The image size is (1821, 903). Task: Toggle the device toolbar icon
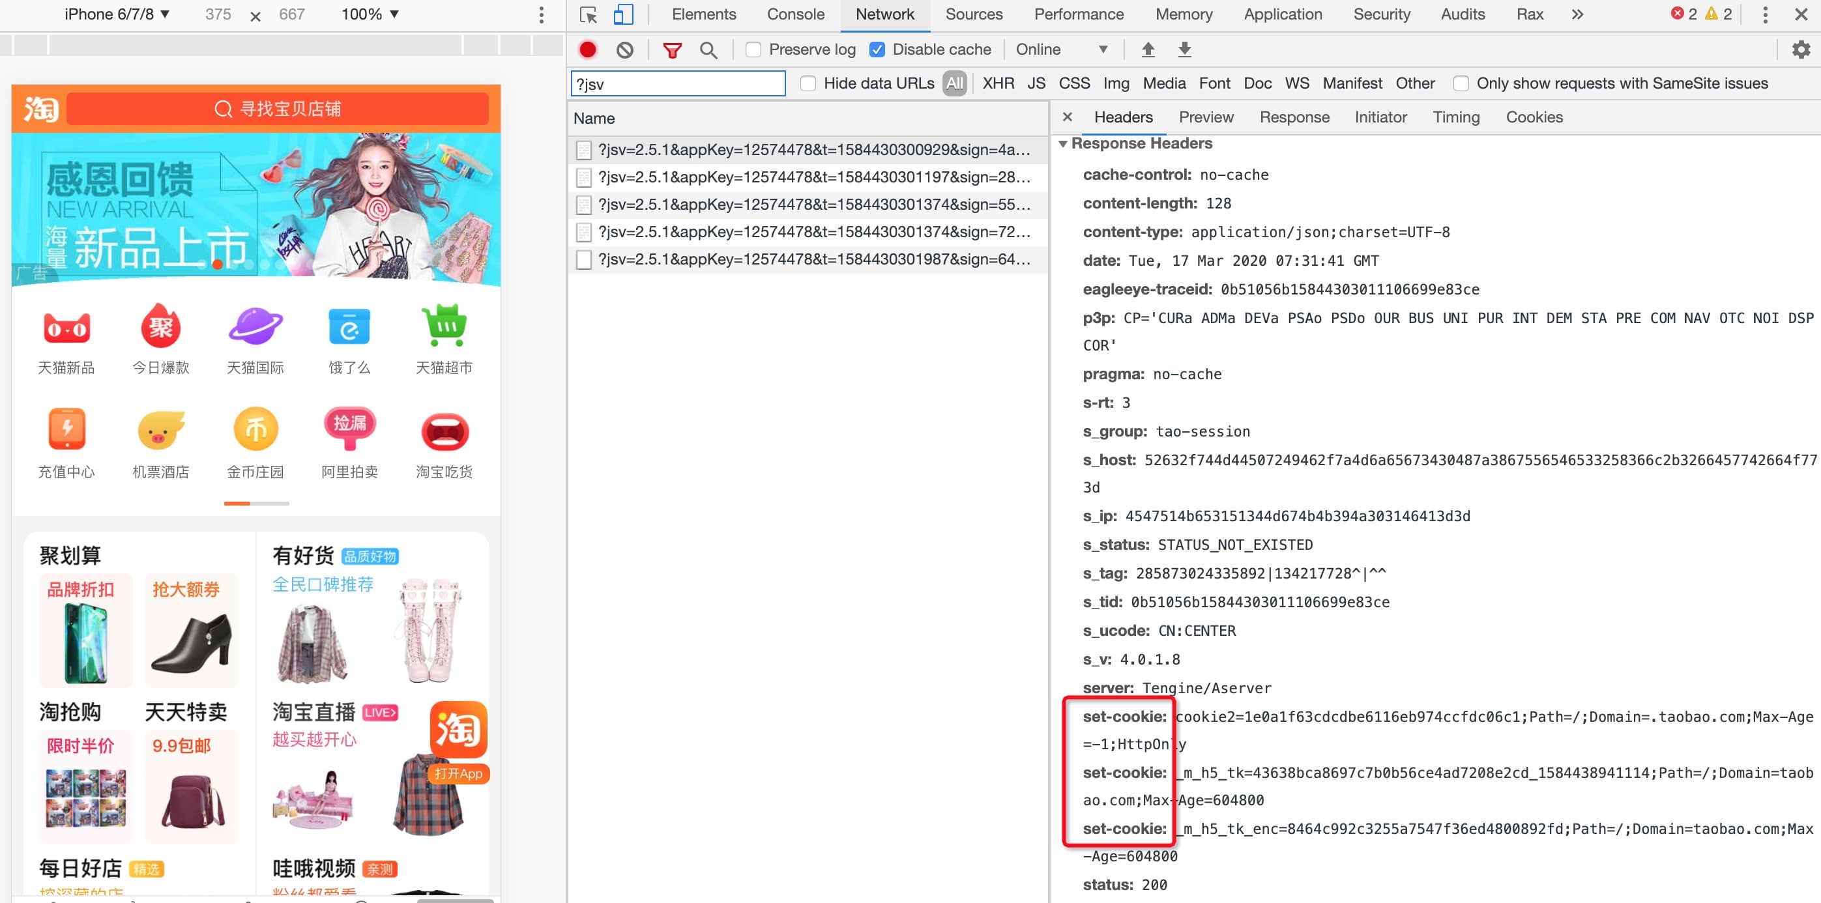click(623, 14)
